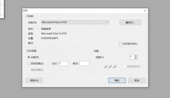Focus the 到(T) page number field
This screenshot has height=98, width=170.
pos(84,64)
